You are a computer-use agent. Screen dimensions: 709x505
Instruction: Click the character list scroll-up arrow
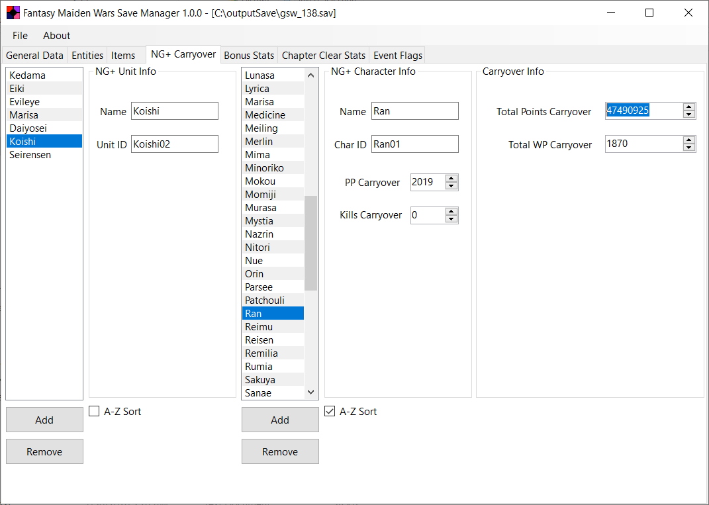click(310, 75)
